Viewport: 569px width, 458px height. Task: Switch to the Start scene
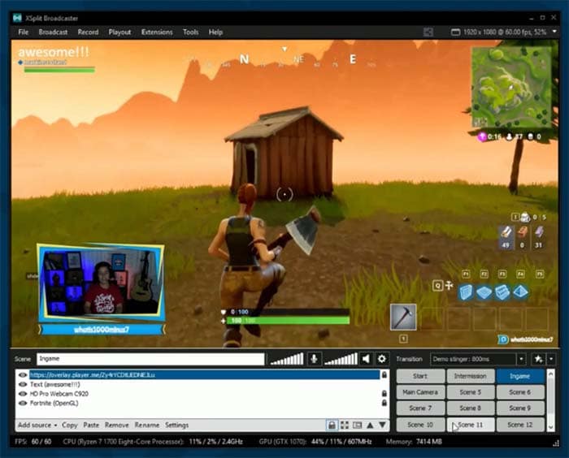click(420, 376)
